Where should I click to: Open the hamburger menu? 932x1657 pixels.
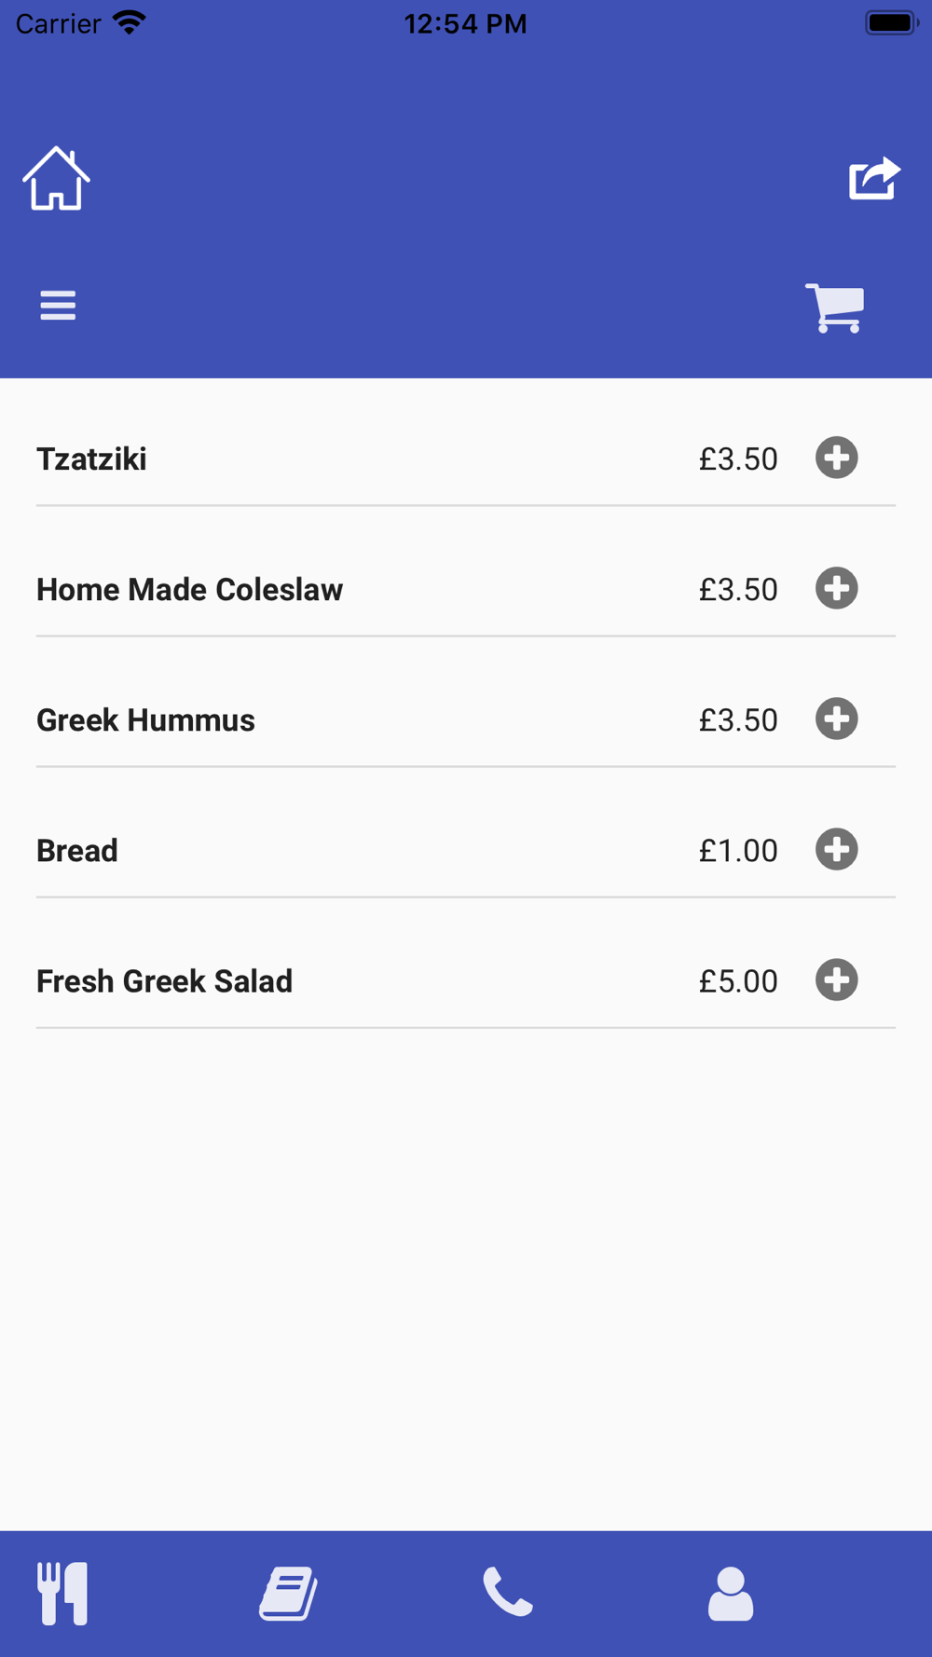pos(58,306)
